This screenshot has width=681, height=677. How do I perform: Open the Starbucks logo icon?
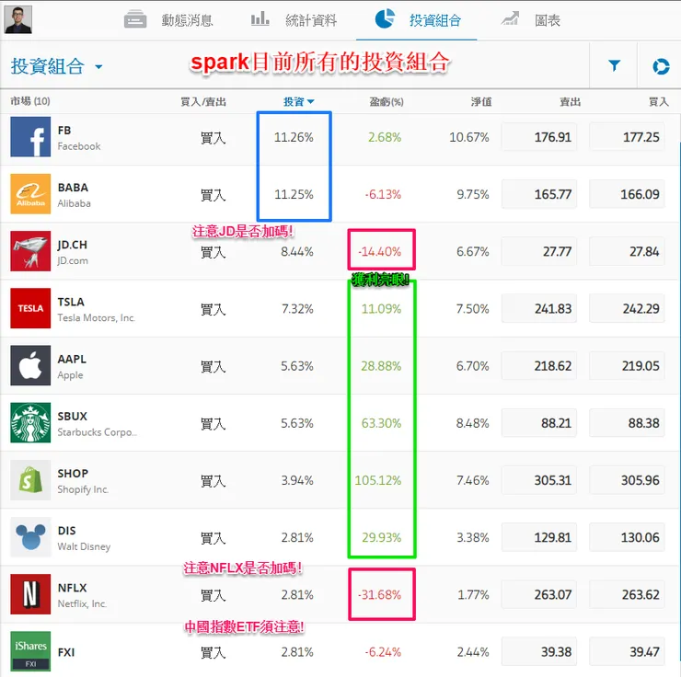[30, 423]
